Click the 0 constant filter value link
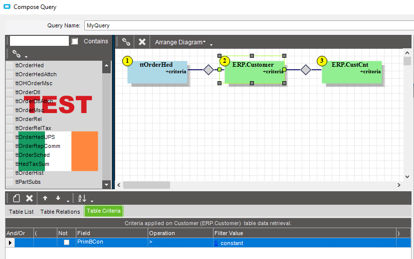 216,243
